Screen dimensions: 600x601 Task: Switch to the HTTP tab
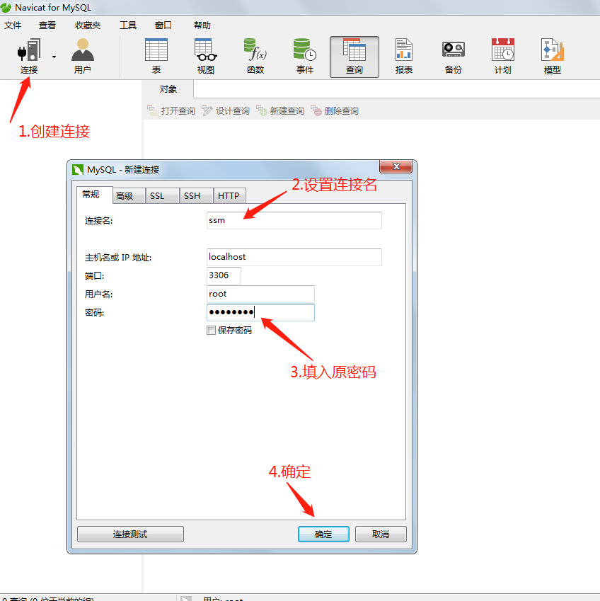229,196
